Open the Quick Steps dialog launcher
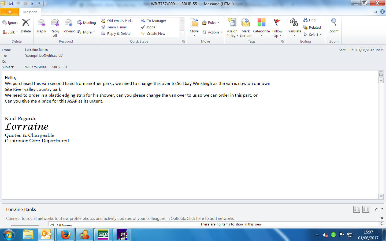The height and width of the screenshot is (241, 386). click(184, 42)
